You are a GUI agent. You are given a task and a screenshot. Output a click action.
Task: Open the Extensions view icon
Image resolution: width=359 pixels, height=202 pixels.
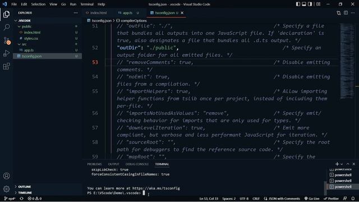pyautogui.click(x=6, y=66)
